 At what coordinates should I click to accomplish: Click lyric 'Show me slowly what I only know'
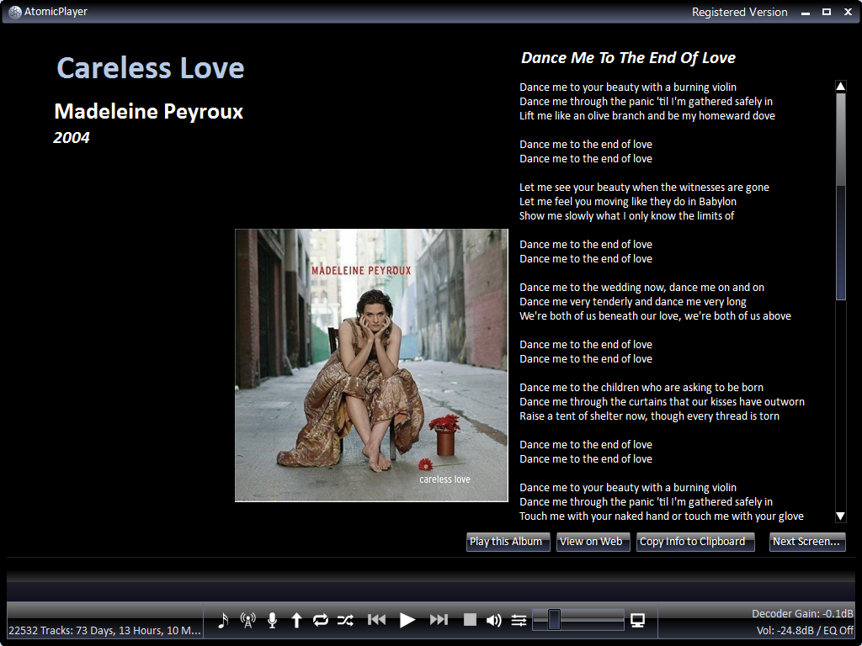coord(626,215)
